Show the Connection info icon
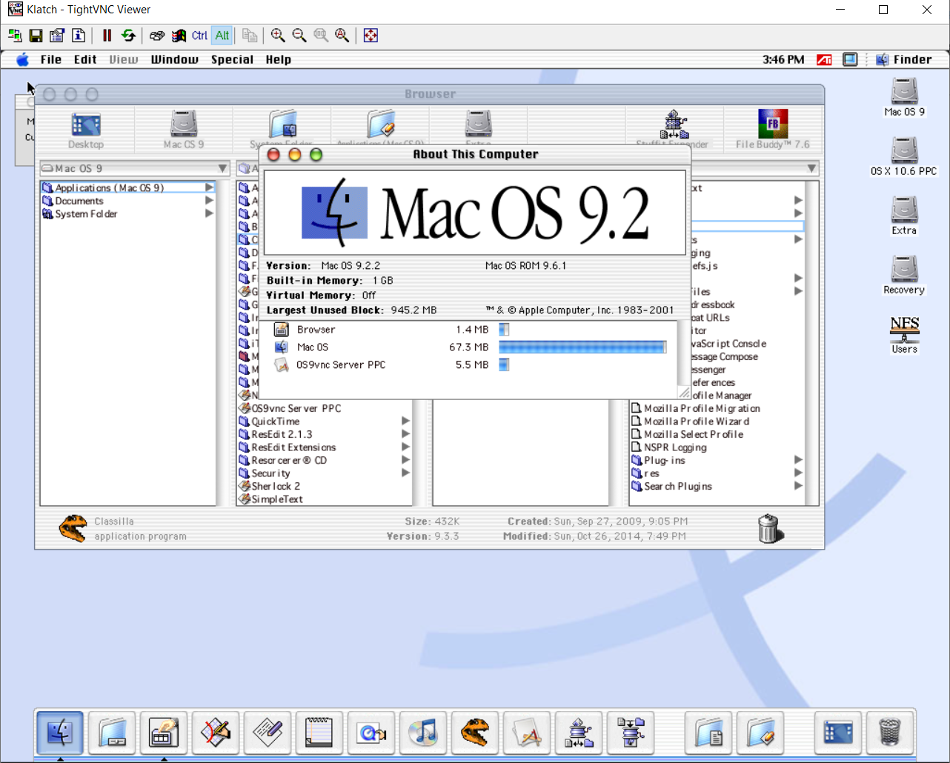The width and height of the screenshot is (950, 763). (79, 36)
